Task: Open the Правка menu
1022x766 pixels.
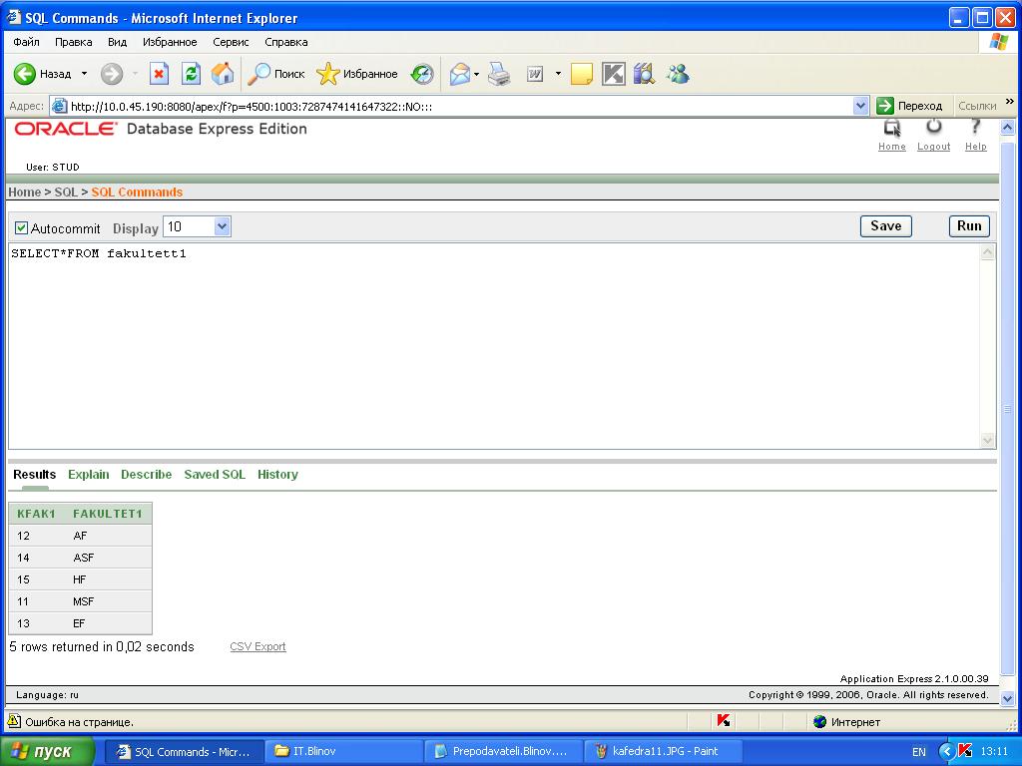Action: (73, 42)
